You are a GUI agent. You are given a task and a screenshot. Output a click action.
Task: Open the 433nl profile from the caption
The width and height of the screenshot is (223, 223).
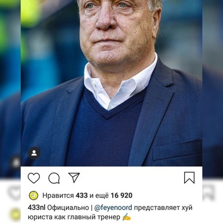coord(36,207)
